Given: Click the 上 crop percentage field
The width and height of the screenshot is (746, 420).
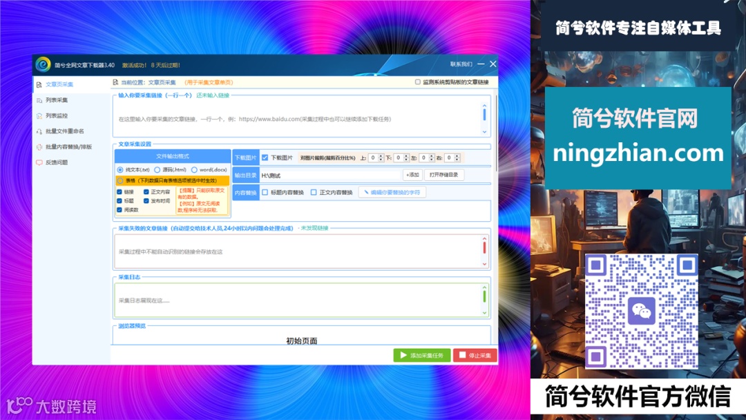Looking at the screenshot, I should [x=374, y=157].
